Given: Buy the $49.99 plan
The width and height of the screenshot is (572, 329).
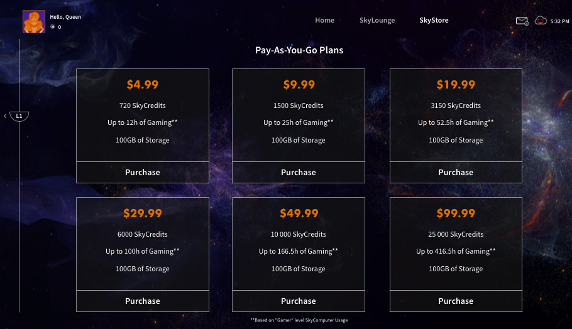Looking at the screenshot, I should pyautogui.click(x=299, y=301).
